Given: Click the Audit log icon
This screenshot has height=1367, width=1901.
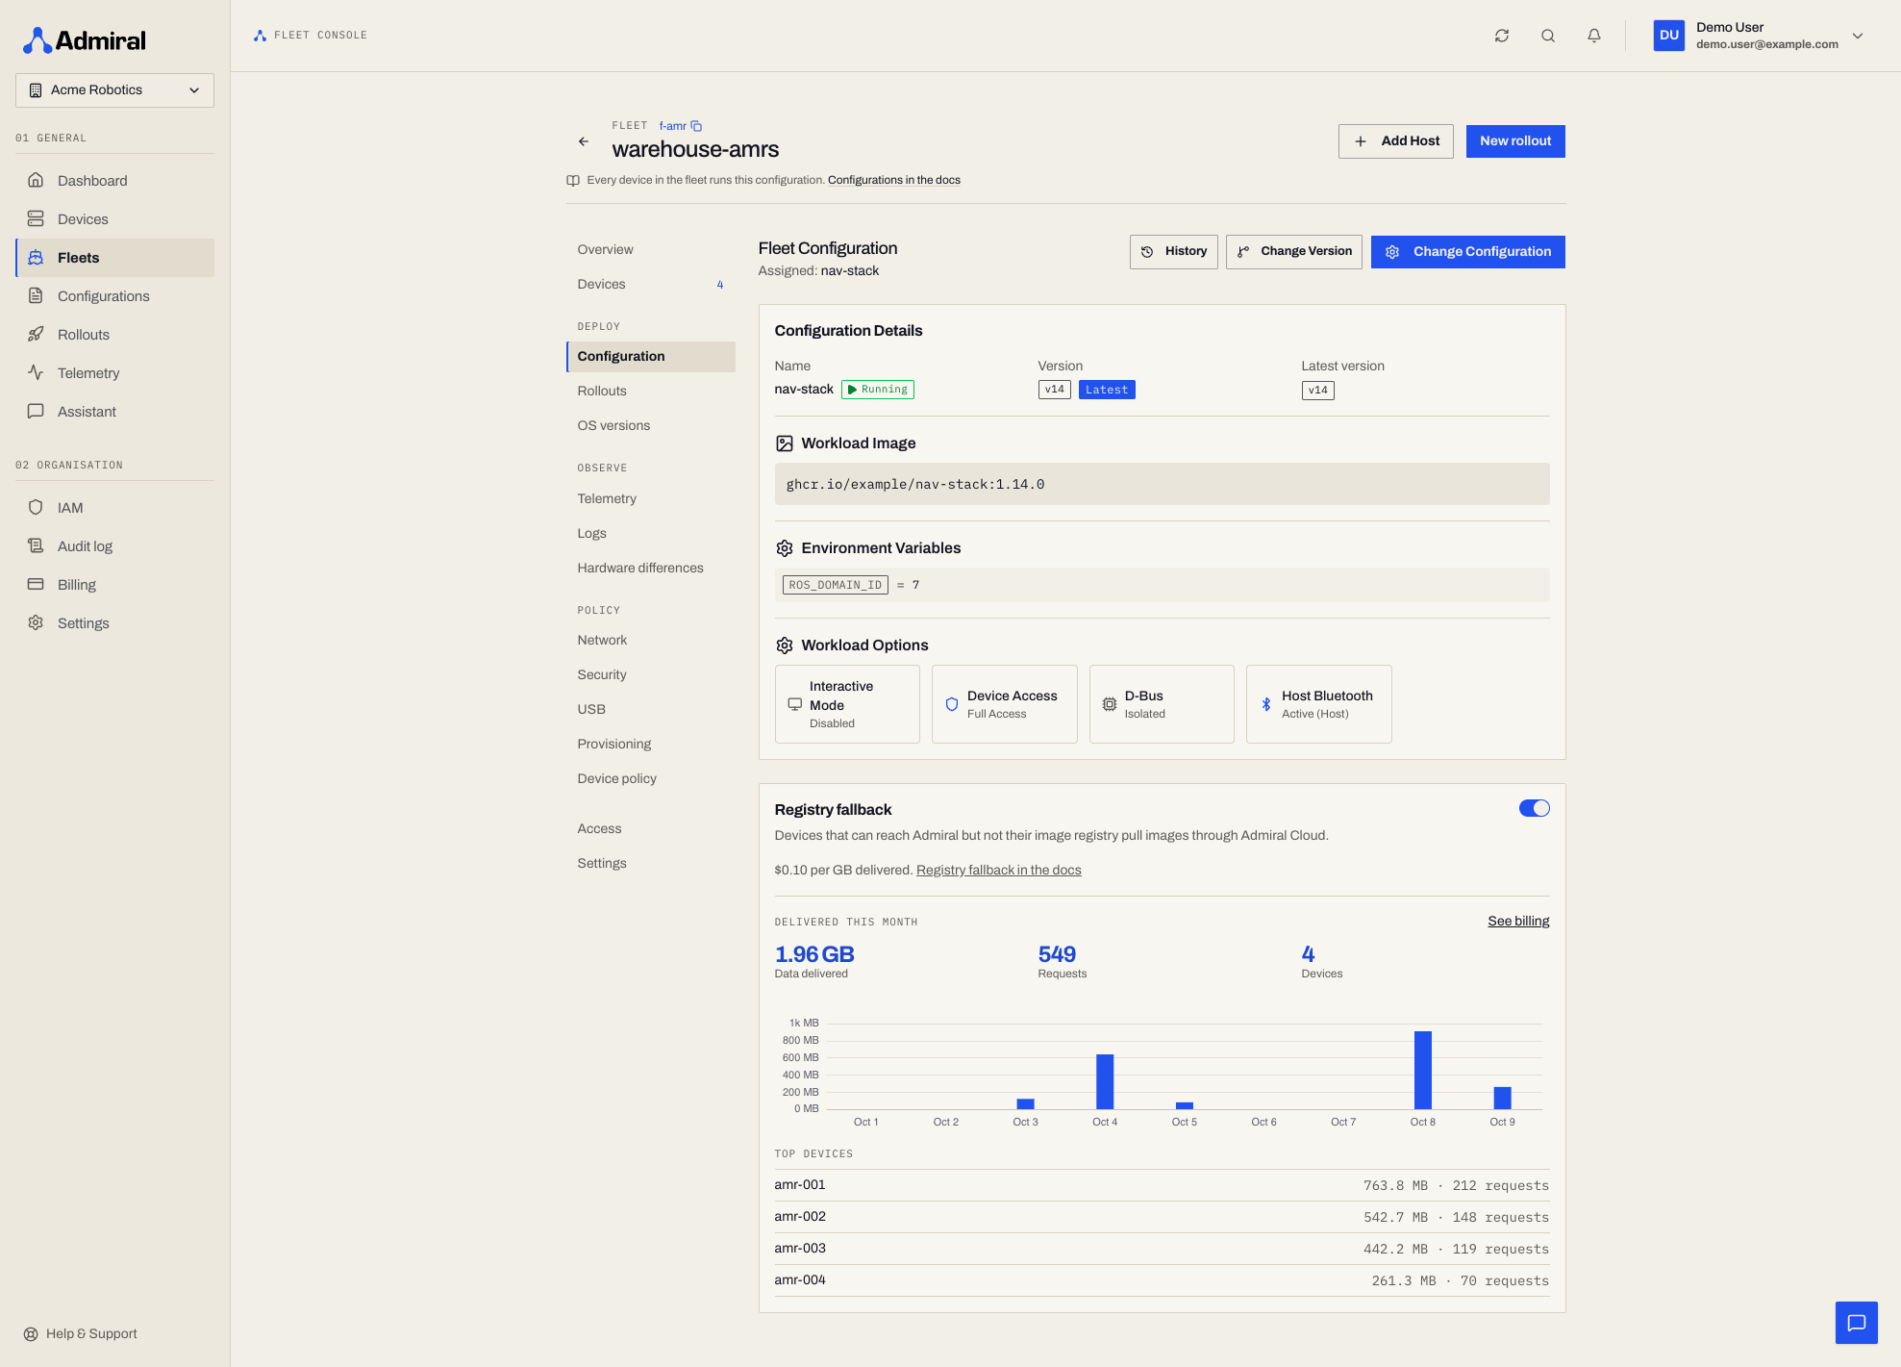Looking at the screenshot, I should pyautogui.click(x=36, y=545).
